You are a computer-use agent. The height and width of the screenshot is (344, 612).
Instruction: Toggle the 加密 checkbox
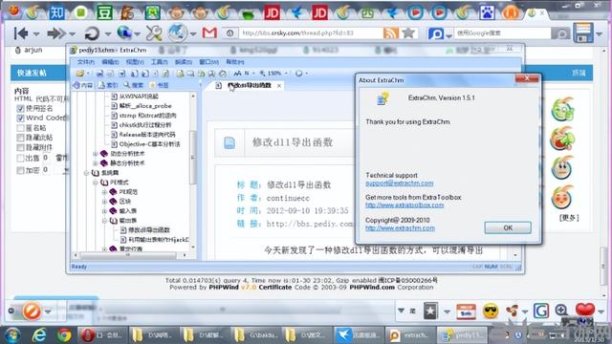20,170
